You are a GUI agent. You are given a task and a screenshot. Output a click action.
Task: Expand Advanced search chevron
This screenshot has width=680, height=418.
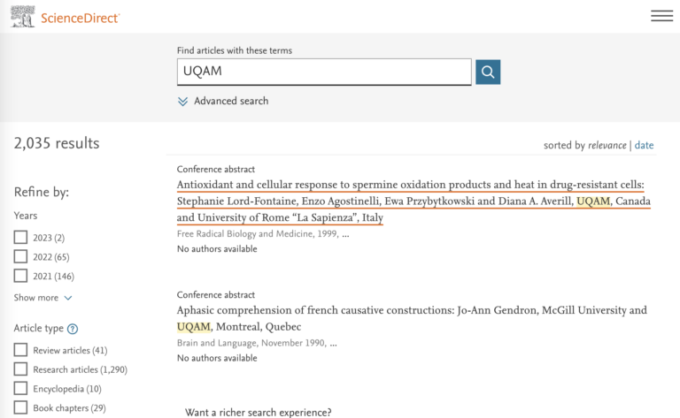(x=183, y=102)
